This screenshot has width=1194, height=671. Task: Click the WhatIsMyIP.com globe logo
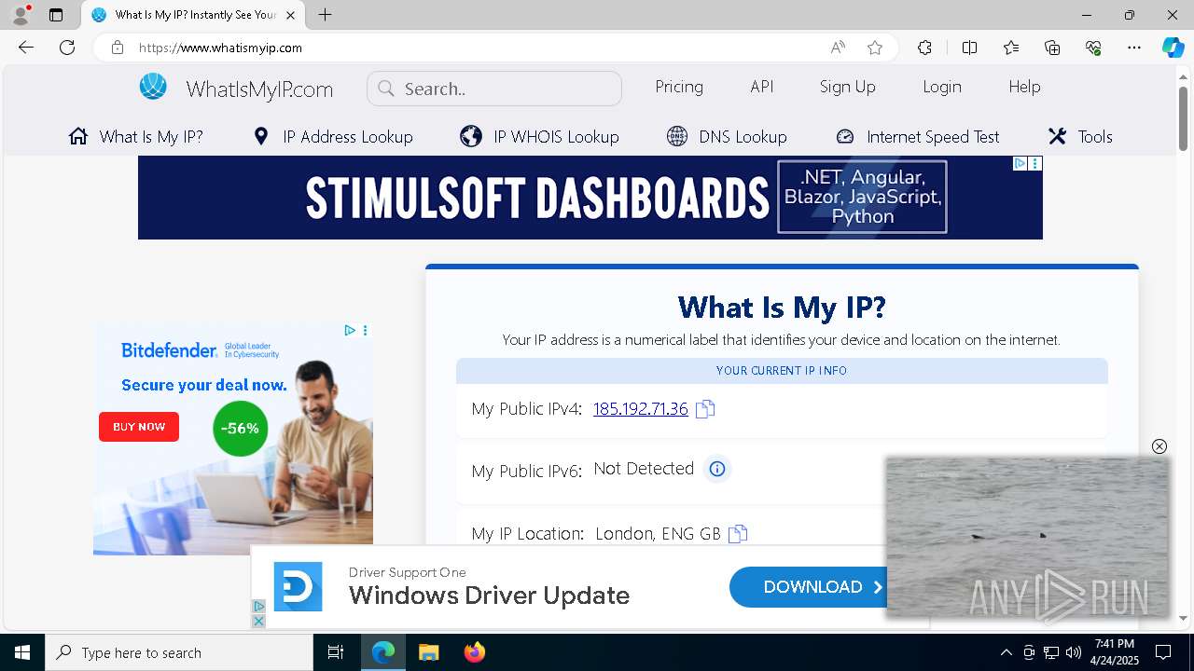click(x=153, y=87)
